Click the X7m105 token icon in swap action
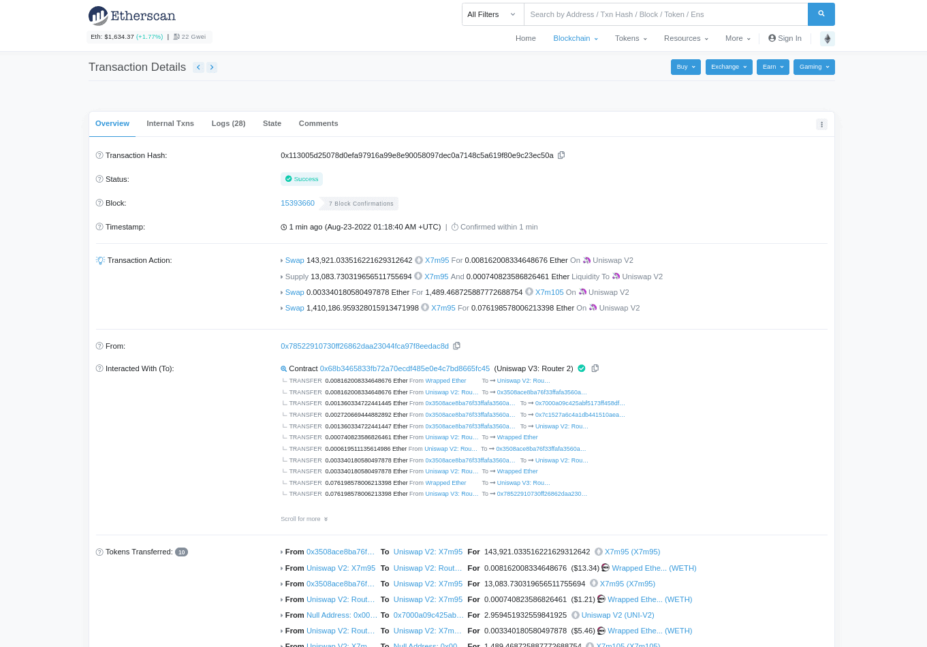The image size is (927, 647). (x=529, y=292)
